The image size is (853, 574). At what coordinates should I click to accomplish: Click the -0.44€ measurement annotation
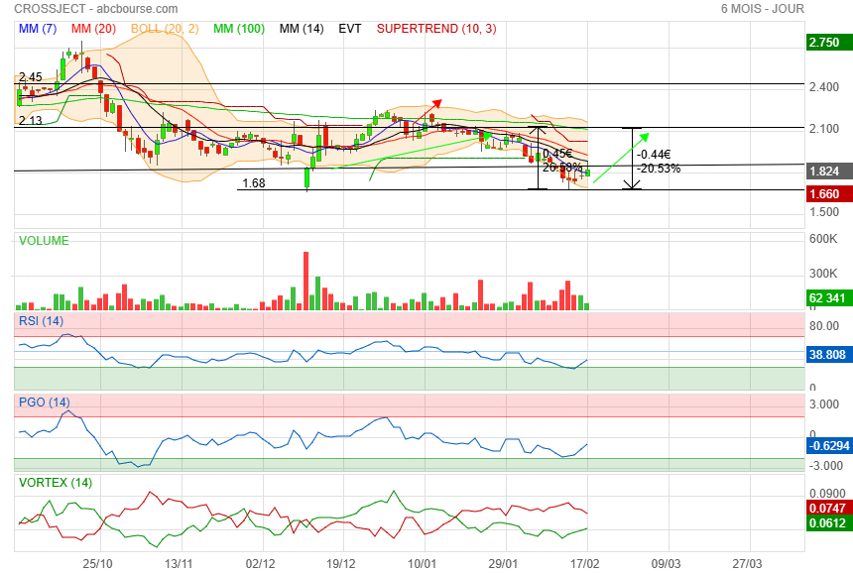(654, 155)
